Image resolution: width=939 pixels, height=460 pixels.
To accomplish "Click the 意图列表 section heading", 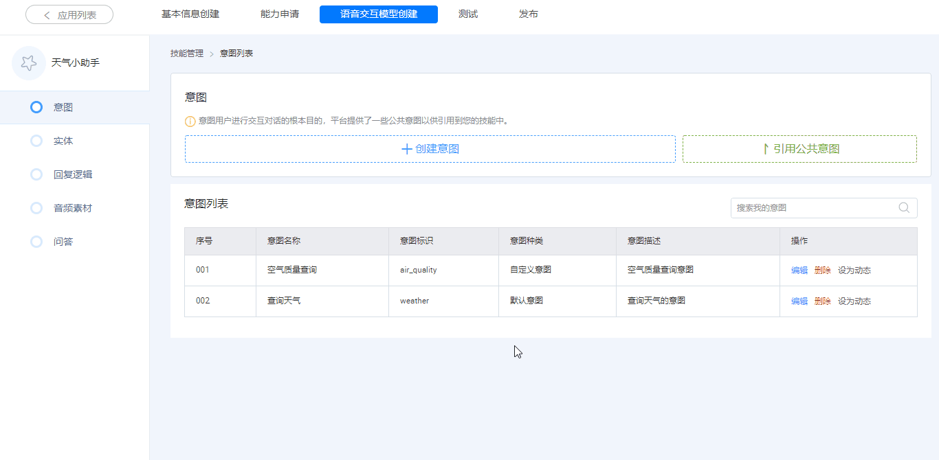I will [x=206, y=204].
